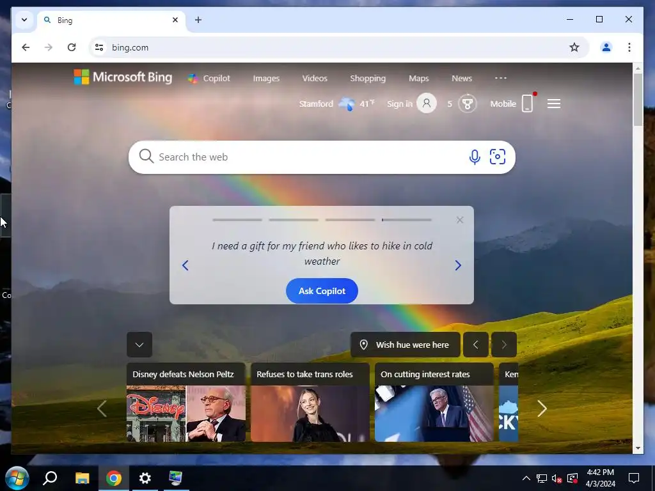
Task: Open taskbar search magnifier
Action: (x=50, y=478)
